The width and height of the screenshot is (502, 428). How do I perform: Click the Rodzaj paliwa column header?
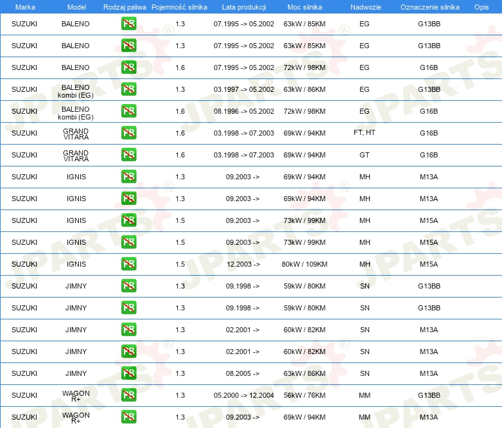125,7
